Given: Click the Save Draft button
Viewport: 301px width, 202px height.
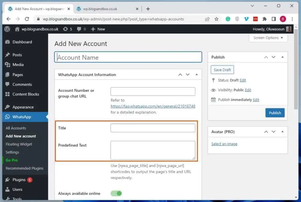Looking at the screenshot, I should point(222,69).
